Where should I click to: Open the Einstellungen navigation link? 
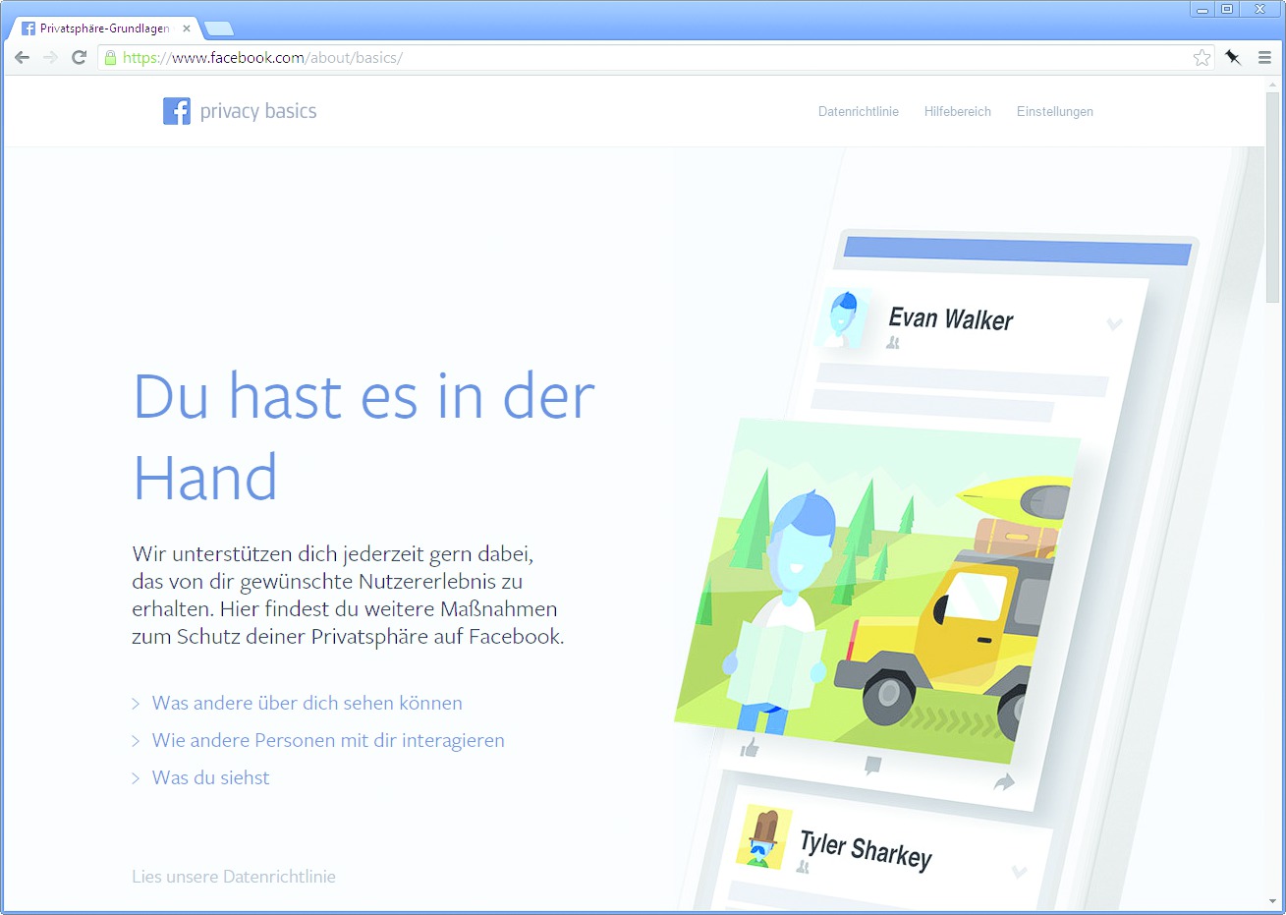1055,112
